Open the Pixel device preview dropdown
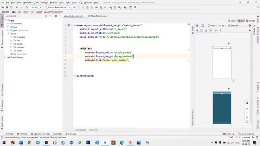This screenshot has height=146, width=260. [x=212, y=26]
